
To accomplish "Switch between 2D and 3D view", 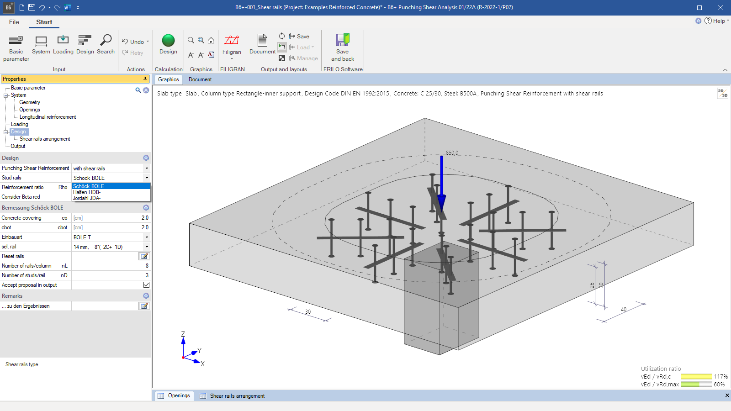I will [723, 93].
